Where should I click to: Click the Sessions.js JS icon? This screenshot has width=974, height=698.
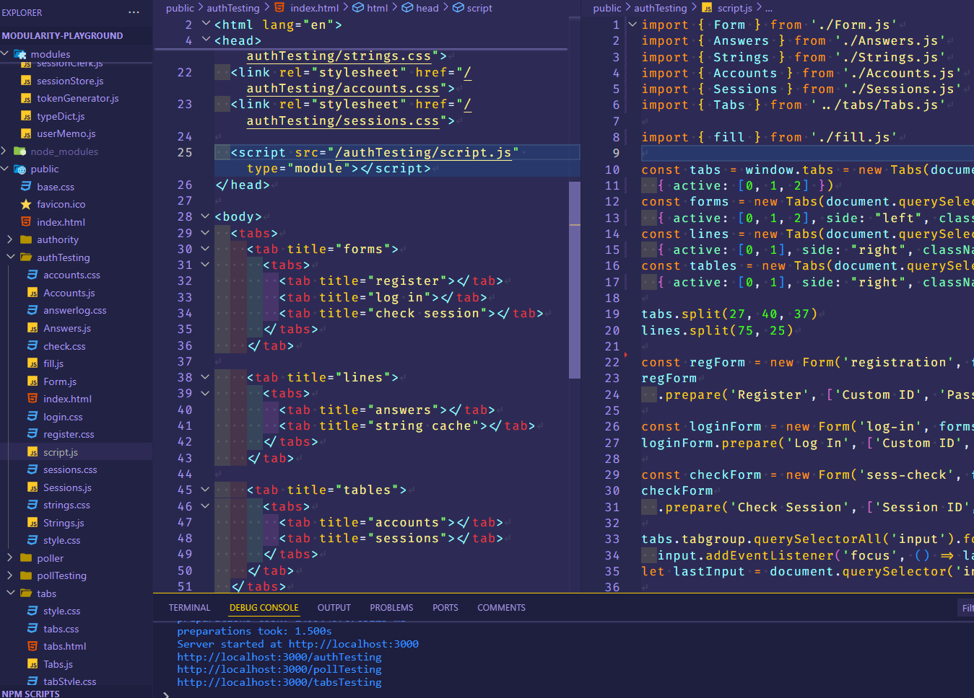click(x=32, y=487)
